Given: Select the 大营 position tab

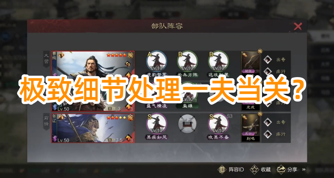Looking at the screenshot, I should pos(46,59).
